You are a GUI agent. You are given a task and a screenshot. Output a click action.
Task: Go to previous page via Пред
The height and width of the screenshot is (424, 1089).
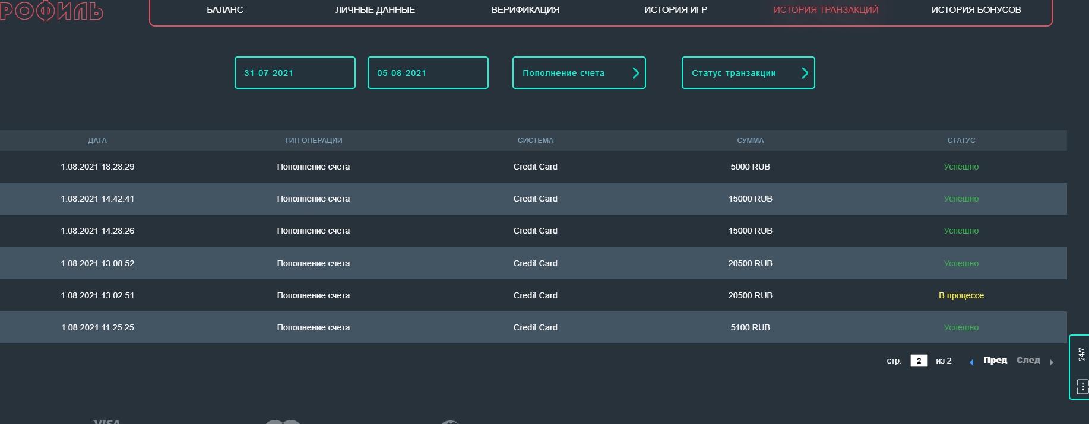pyautogui.click(x=995, y=360)
